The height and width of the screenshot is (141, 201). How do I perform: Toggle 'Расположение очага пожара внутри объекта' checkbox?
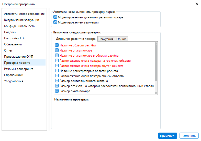(57, 66)
